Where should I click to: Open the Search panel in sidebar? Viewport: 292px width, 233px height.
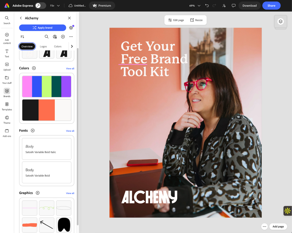[7, 20]
